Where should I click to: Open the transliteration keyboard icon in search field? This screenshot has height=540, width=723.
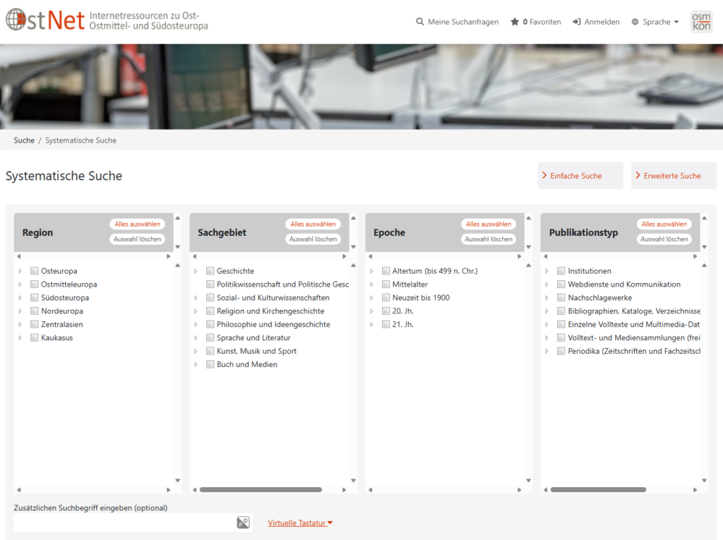(243, 522)
